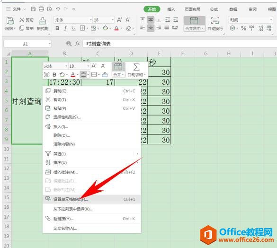This screenshot has height=248, width=277.
Task: Choose 清除内容(N) in the context menu
Action: 92,144
